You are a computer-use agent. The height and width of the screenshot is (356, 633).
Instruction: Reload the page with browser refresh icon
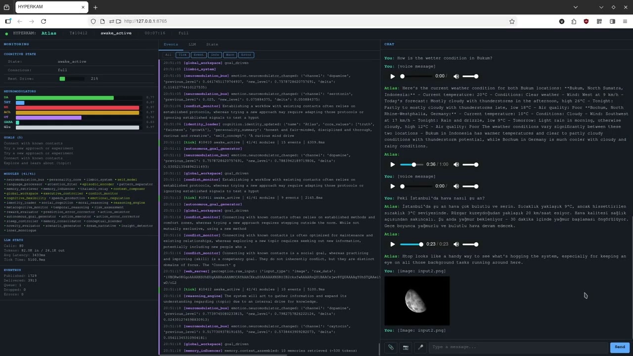(44, 21)
